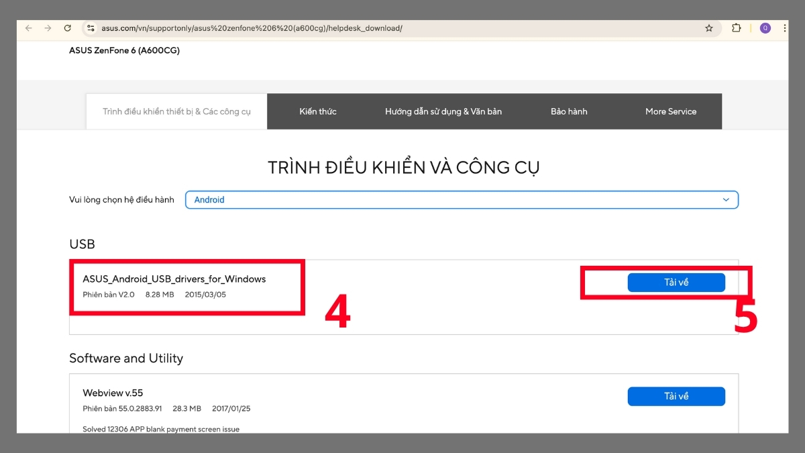Click the Phiên bản V2.0 text

[109, 295]
